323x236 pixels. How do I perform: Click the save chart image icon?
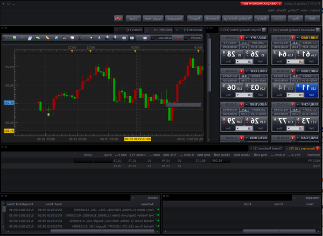15,38
